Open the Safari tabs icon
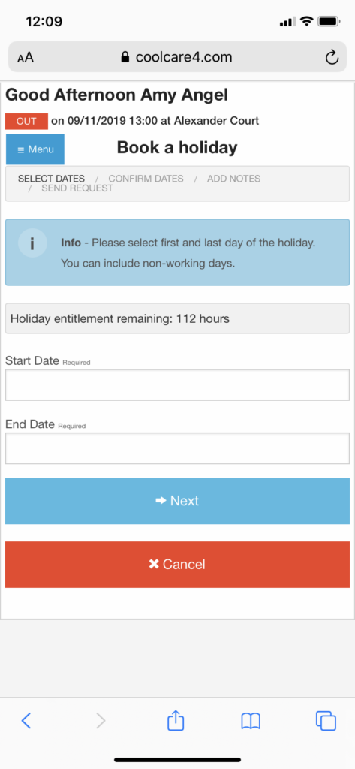Image resolution: width=355 pixels, height=769 pixels. (326, 720)
